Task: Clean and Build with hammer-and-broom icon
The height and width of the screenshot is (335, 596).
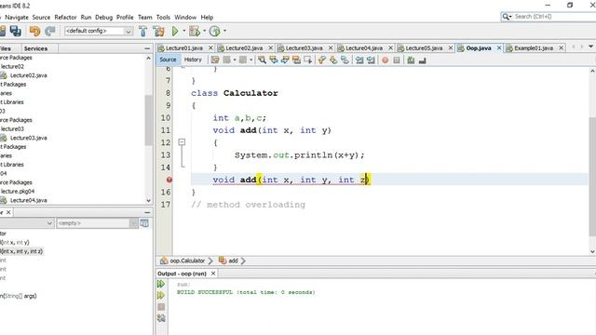Action: tap(159, 31)
